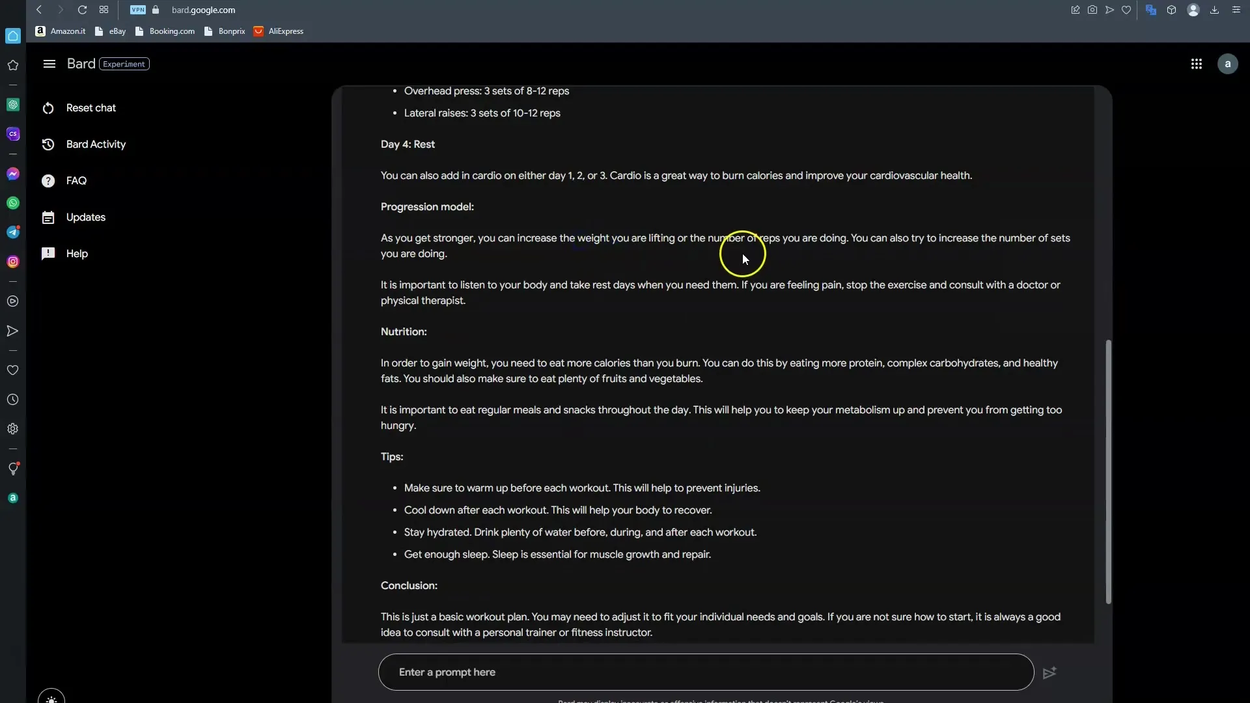This screenshot has height=703, width=1250.
Task: Click Enter a prompt here field
Action: (x=708, y=672)
